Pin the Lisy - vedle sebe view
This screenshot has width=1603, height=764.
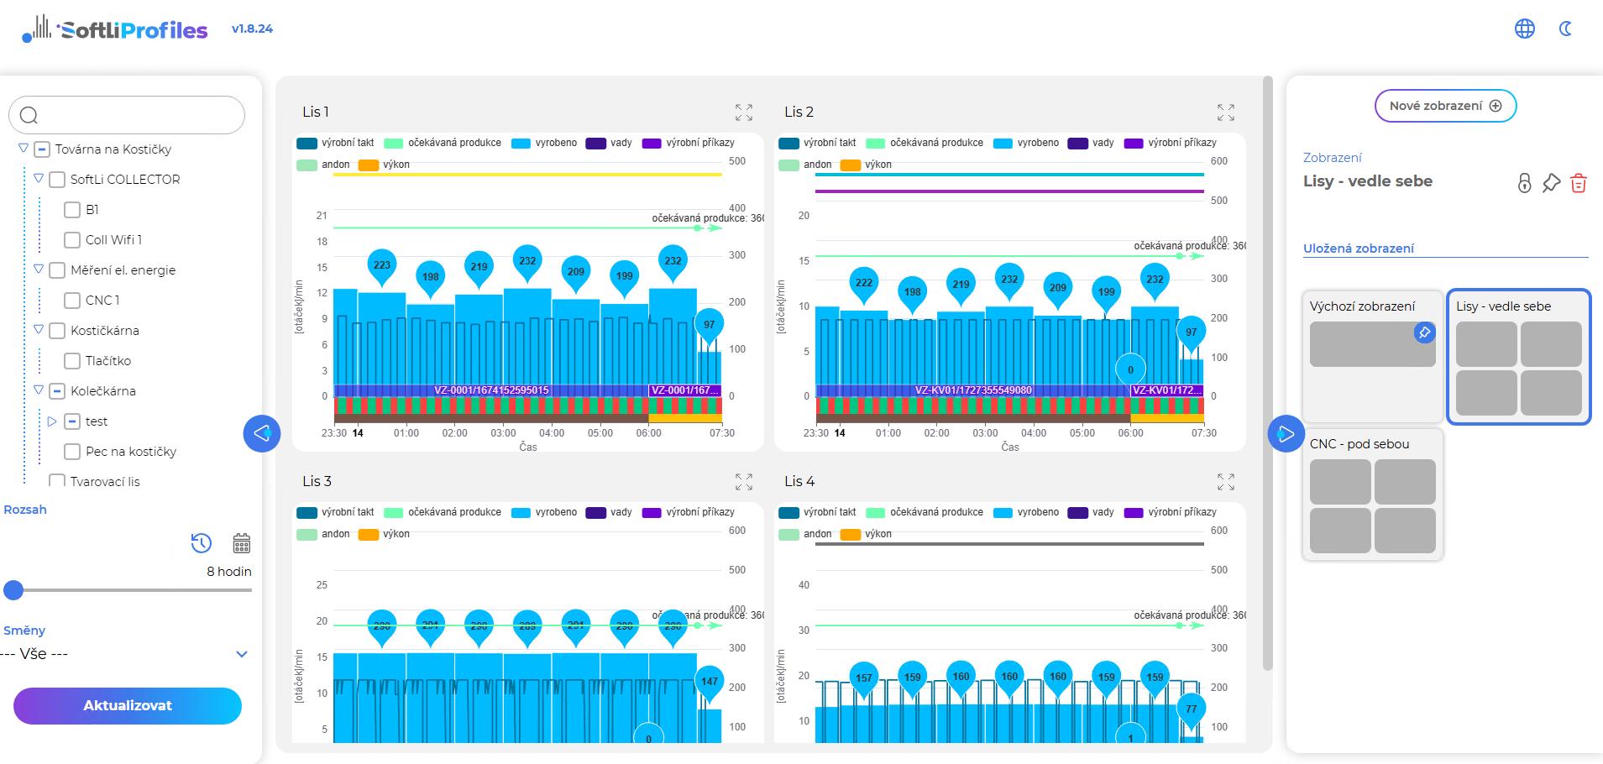click(1552, 183)
